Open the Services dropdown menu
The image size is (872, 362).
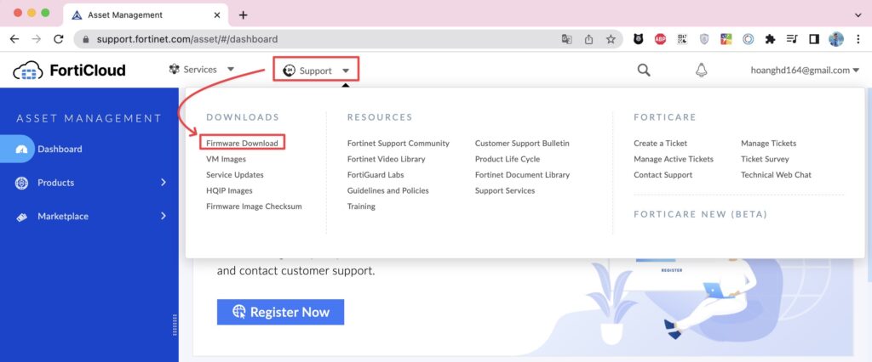[201, 70]
